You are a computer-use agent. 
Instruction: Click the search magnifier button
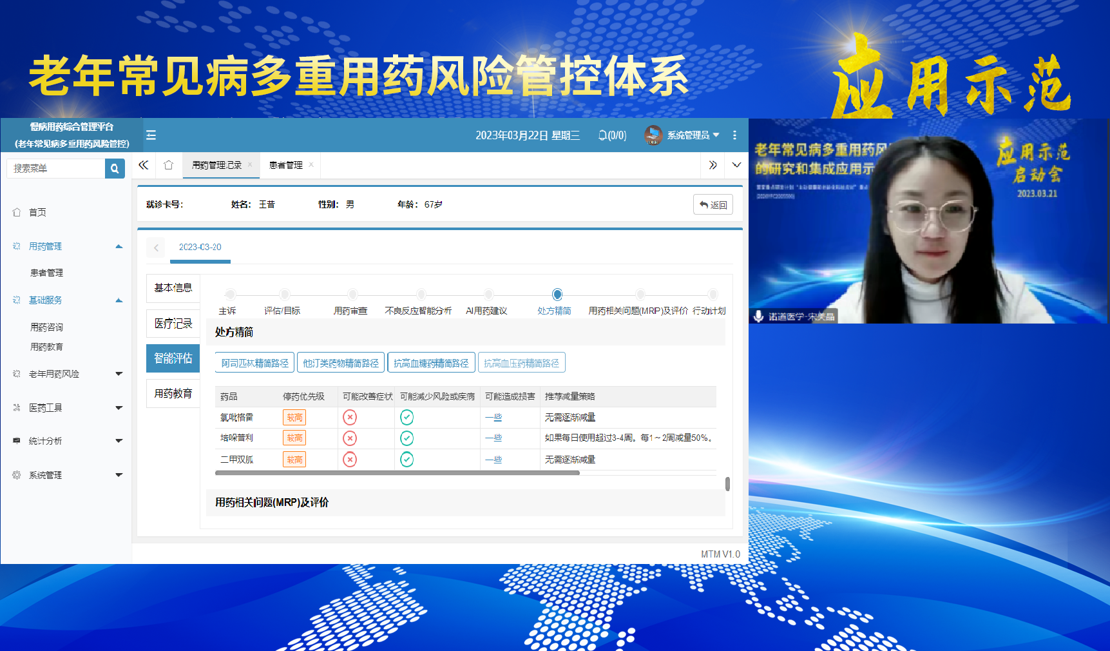click(x=115, y=168)
